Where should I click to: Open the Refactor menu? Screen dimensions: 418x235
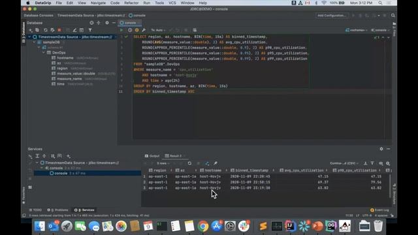pos(131,3)
